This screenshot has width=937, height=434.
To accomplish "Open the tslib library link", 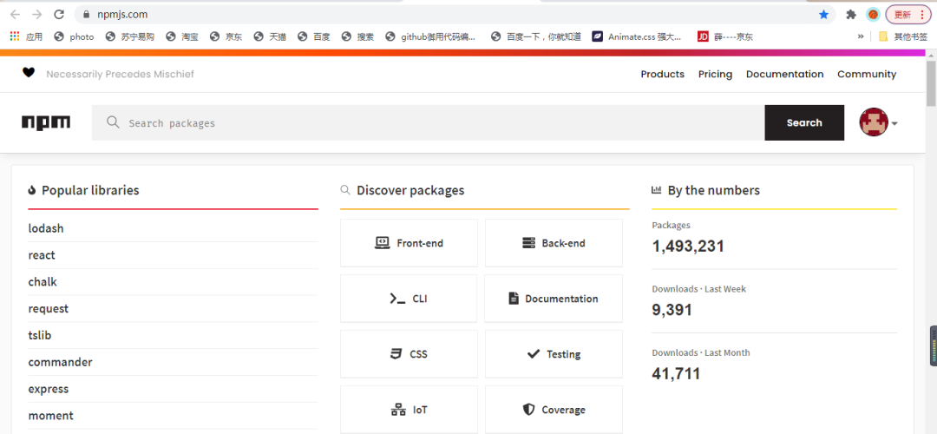I will point(39,335).
